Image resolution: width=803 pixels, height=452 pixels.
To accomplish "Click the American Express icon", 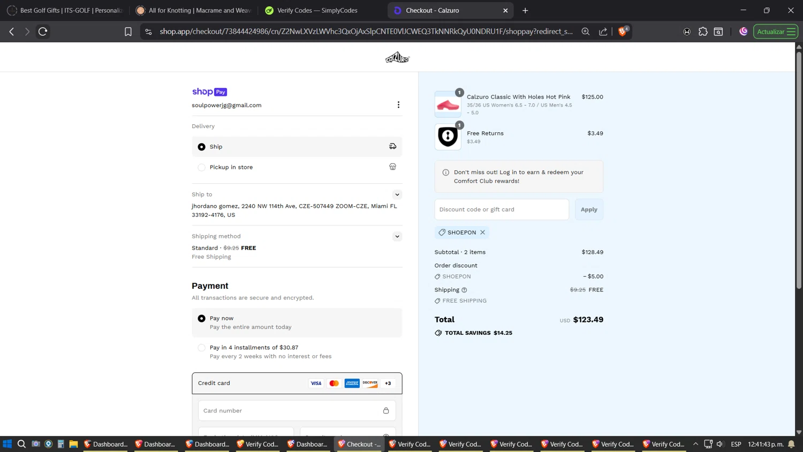I will point(352,383).
